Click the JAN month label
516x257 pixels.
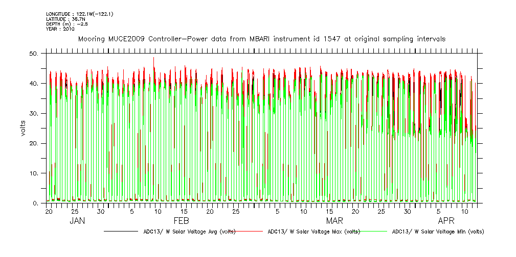(77, 221)
